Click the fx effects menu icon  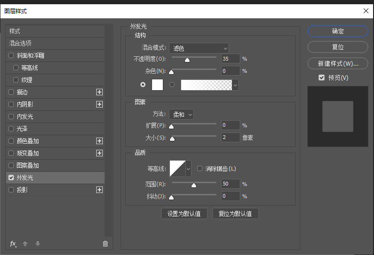click(13, 244)
